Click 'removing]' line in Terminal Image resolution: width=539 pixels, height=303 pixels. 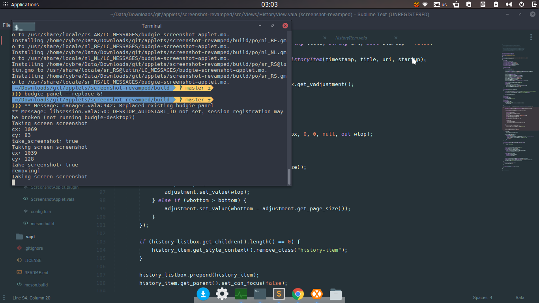pyautogui.click(x=26, y=171)
